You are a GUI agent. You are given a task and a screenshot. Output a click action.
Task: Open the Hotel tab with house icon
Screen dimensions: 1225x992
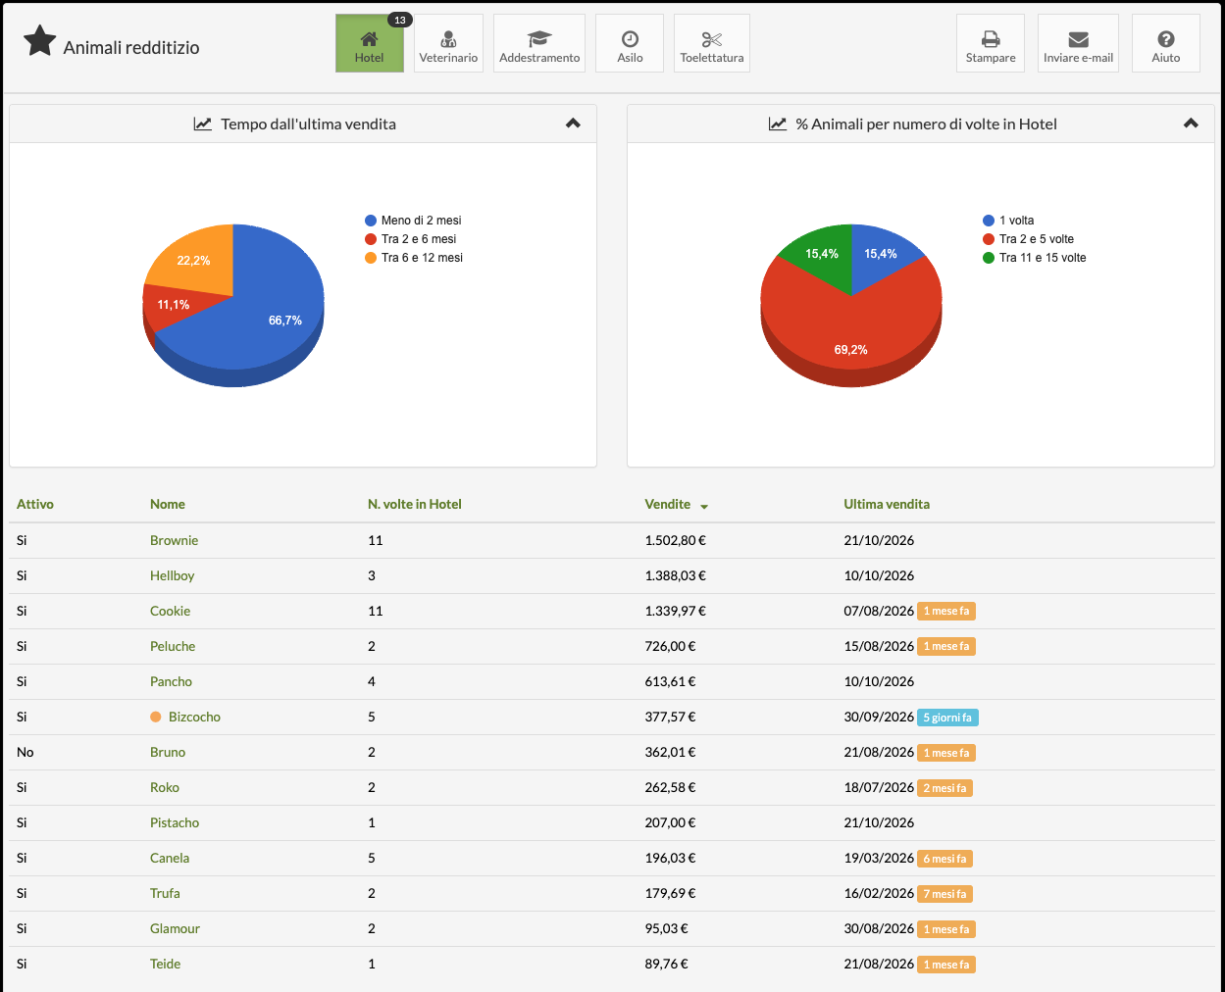(369, 43)
